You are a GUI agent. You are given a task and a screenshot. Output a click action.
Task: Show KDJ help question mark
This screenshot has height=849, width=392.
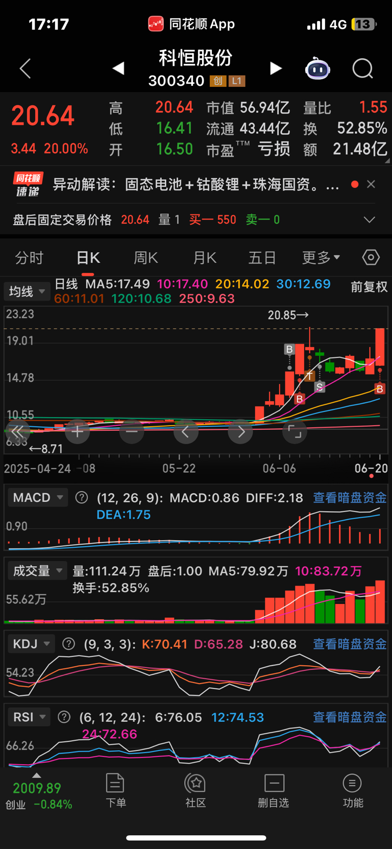tap(68, 644)
